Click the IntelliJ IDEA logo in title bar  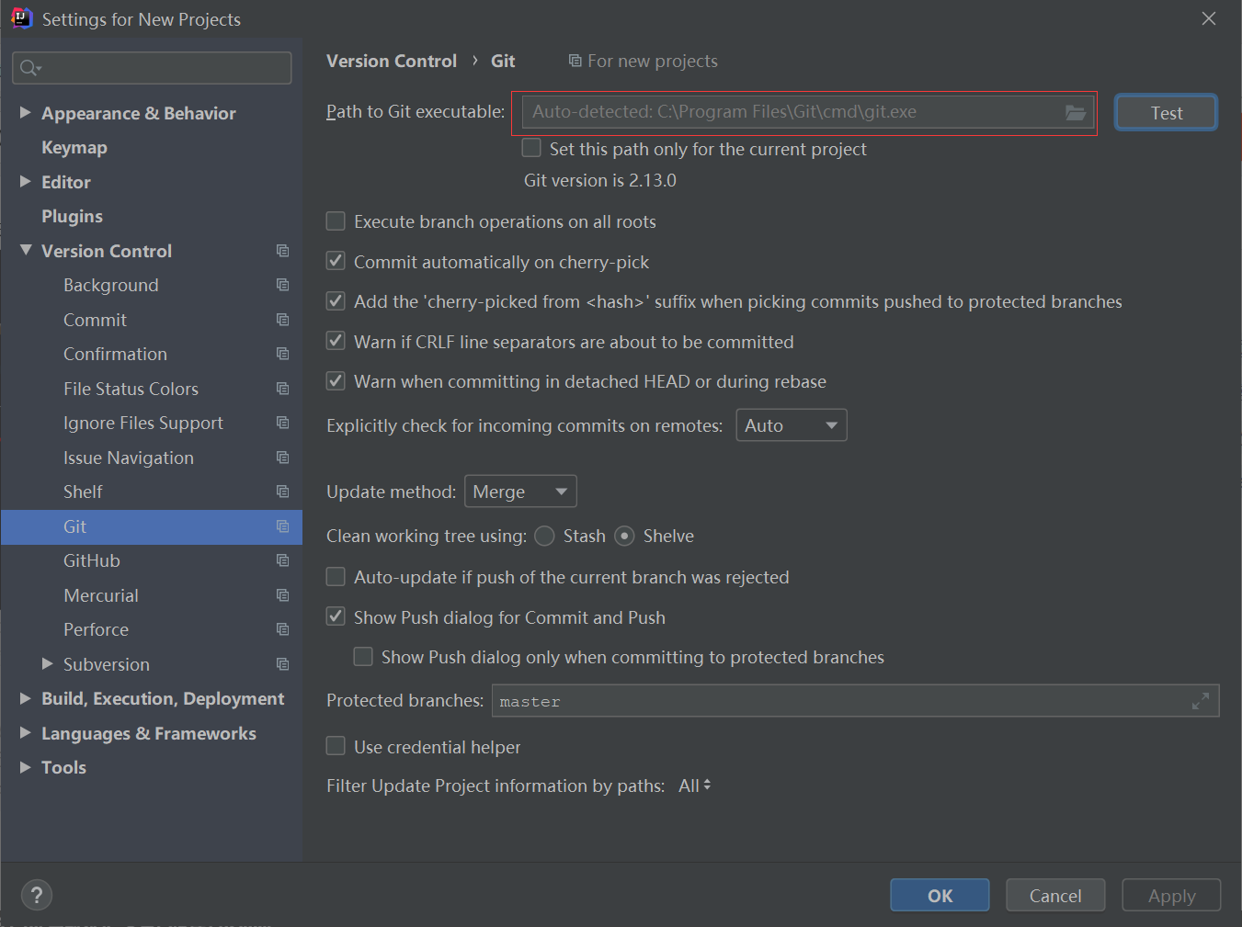pyautogui.click(x=21, y=18)
